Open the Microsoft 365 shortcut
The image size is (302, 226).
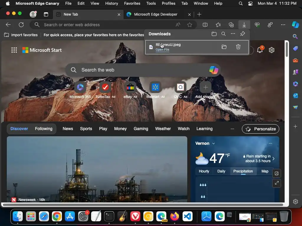pos(80,90)
